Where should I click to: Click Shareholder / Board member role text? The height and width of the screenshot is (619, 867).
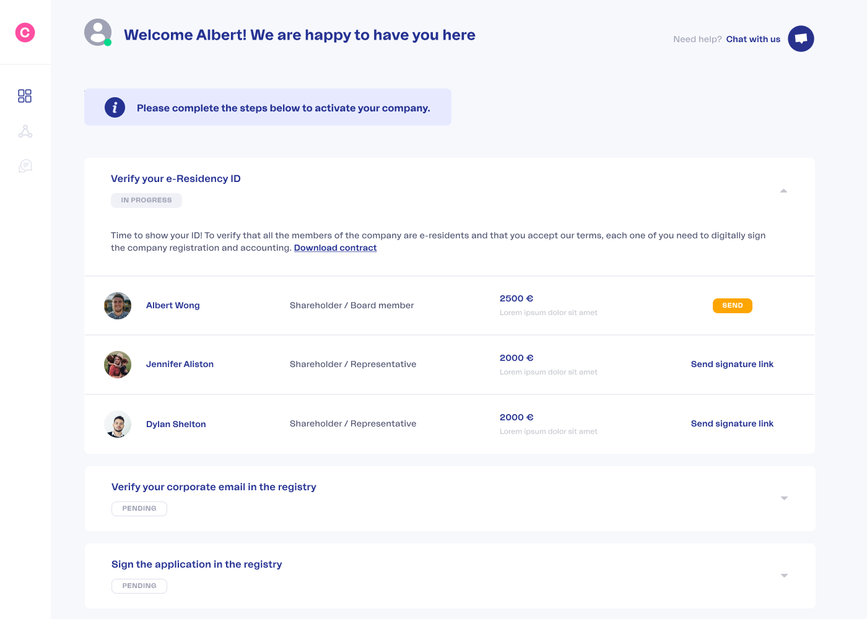[x=352, y=305]
